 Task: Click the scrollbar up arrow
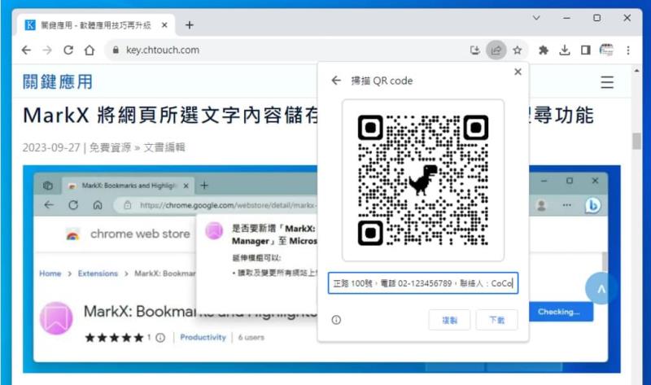[x=636, y=71]
